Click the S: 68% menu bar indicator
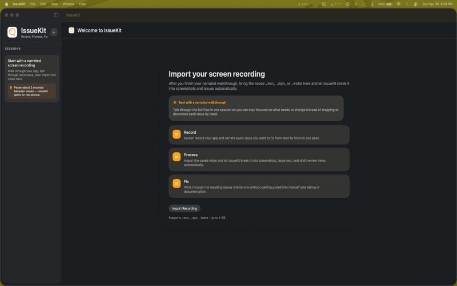The height and width of the screenshot is (286, 457). tap(303, 4)
